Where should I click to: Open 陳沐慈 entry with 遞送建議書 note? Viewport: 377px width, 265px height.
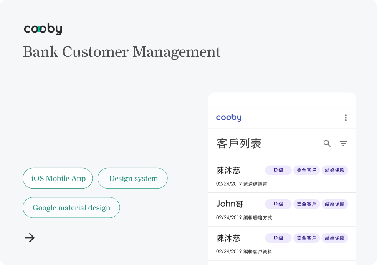click(228, 171)
